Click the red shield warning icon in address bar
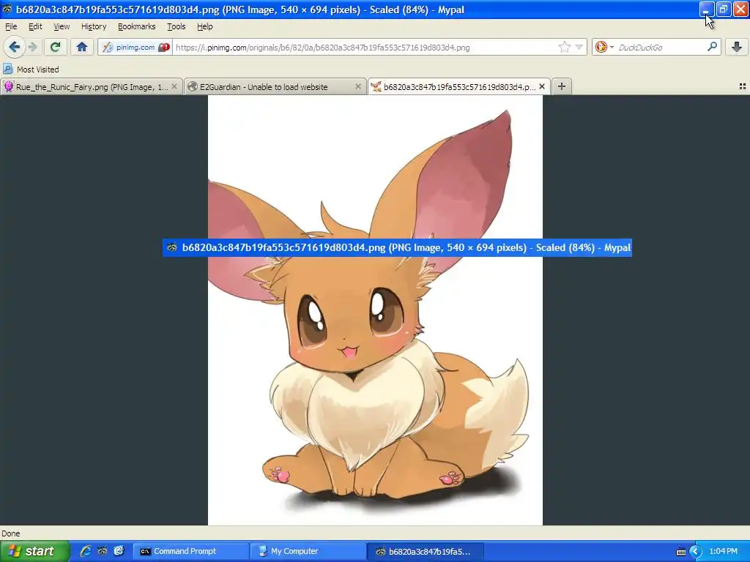This screenshot has height=562, width=750. tap(164, 48)
